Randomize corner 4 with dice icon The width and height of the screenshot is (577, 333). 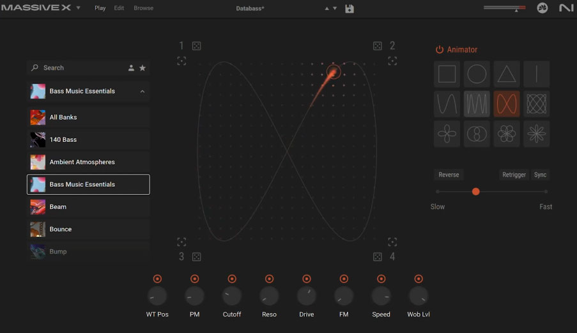pos(378,257)
